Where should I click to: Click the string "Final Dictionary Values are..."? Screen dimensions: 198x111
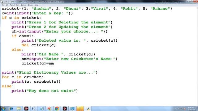[x=56, y=73]
